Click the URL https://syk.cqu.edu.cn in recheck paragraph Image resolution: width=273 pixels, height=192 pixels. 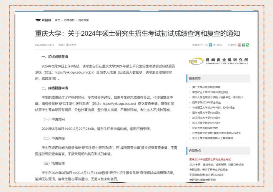119,104
